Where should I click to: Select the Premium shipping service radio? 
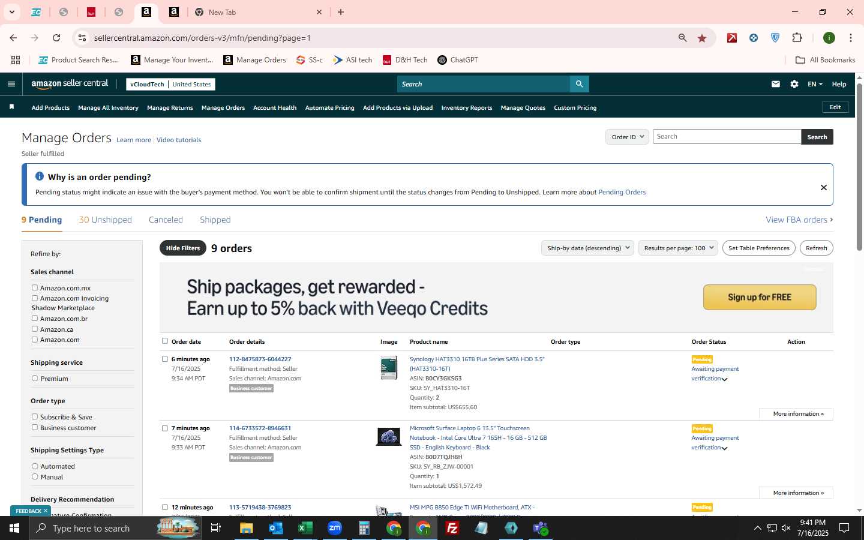35,379
